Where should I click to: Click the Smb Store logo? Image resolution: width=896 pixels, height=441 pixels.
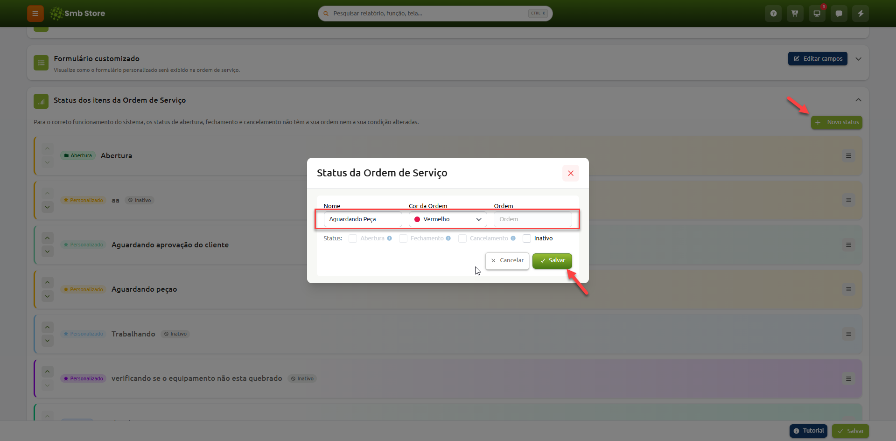[77, 14]
